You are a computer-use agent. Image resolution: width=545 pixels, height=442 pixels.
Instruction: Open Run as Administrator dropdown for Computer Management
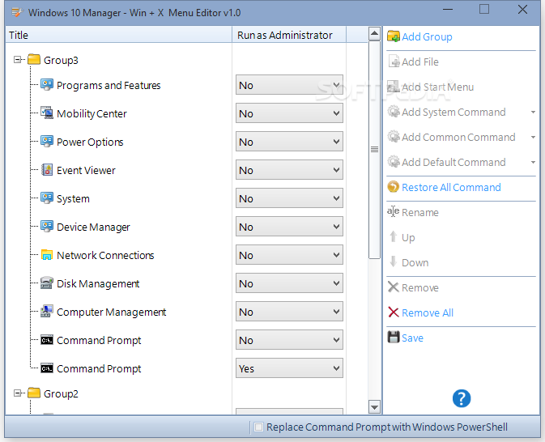pos(289,312)
